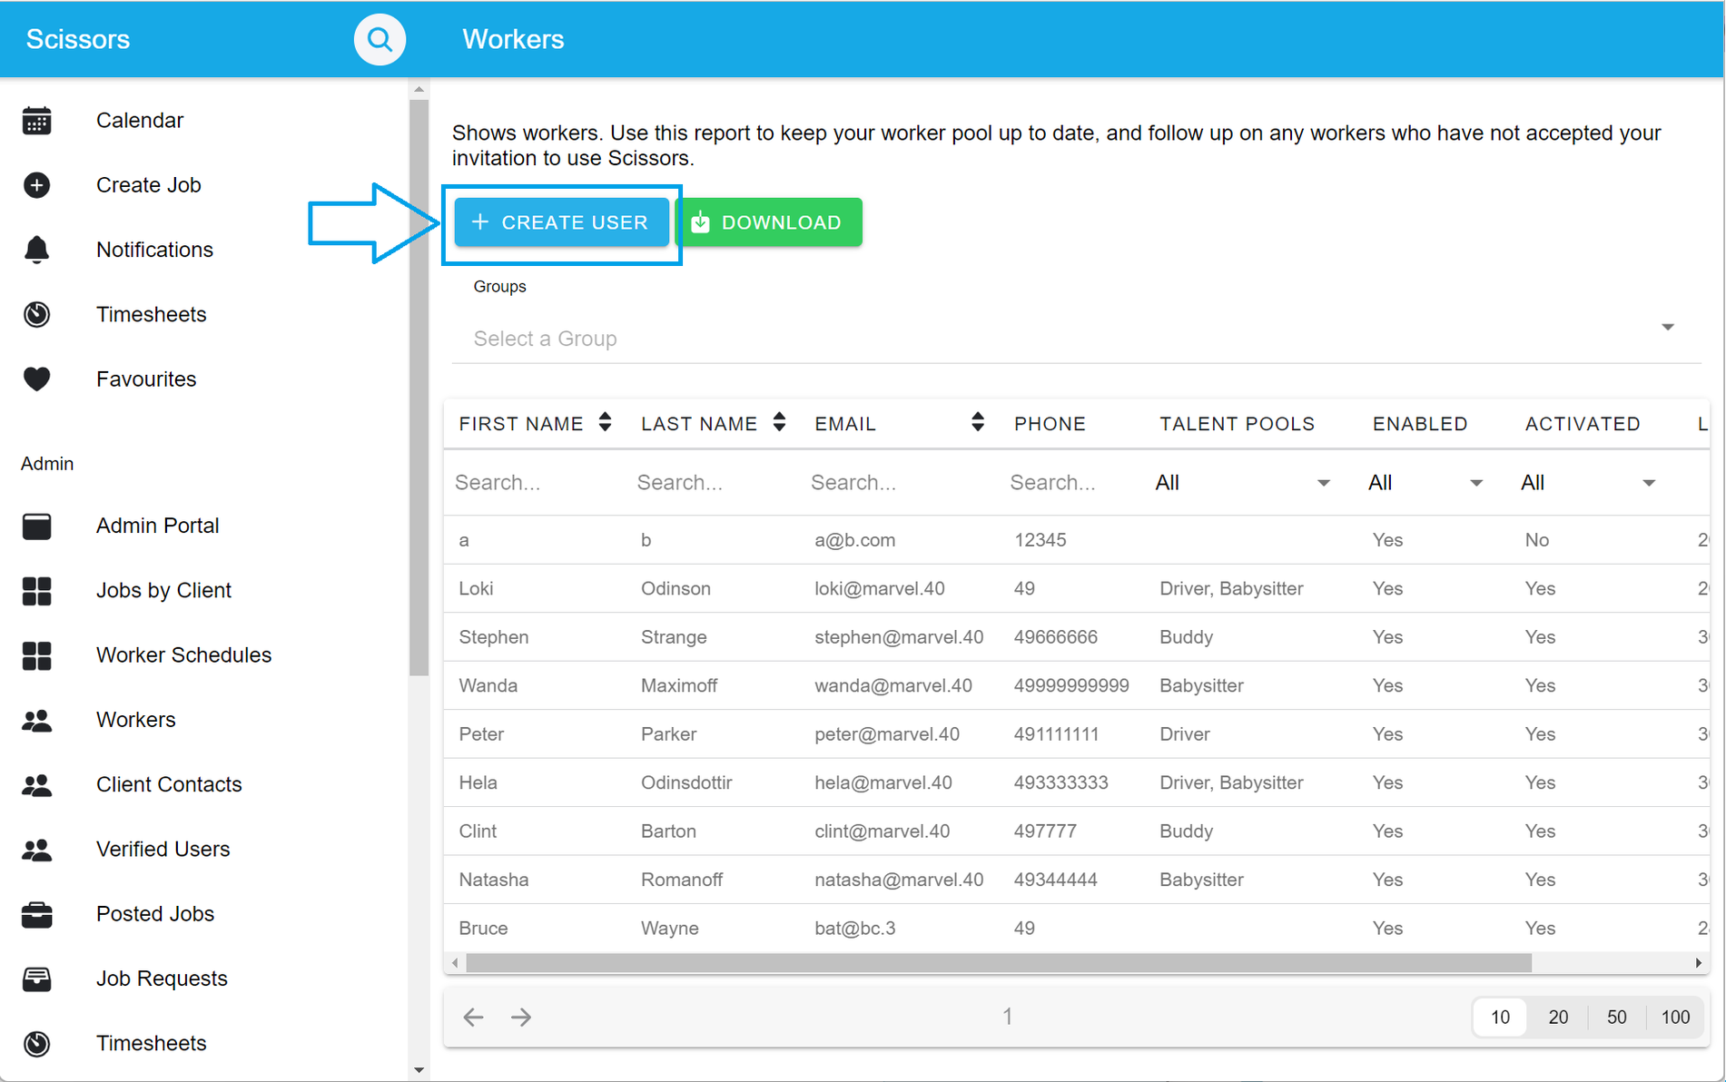Viewport: 1726px width, 1082px height.
Task: Click email bat@bc.3
Action: click(x=855, y=929)
